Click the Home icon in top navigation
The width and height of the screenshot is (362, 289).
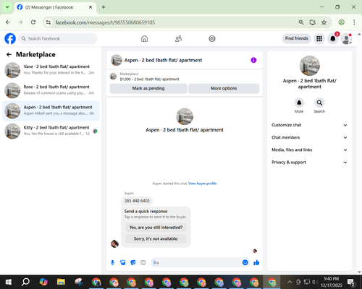pyautogui.click(x=144, y=38)
